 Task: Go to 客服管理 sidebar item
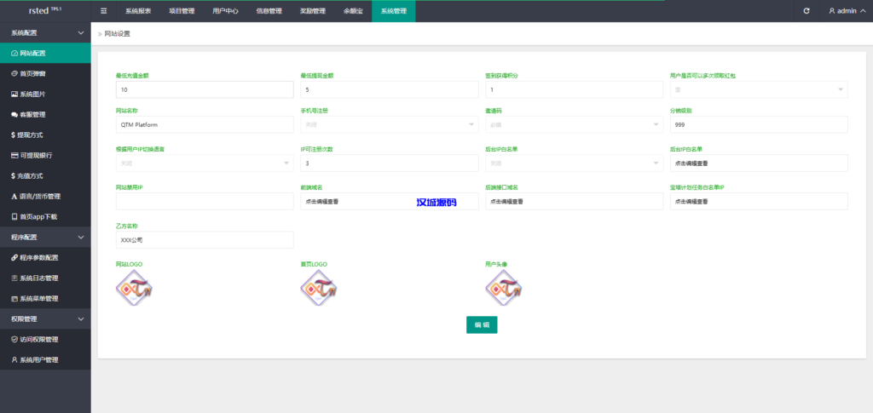33,114
